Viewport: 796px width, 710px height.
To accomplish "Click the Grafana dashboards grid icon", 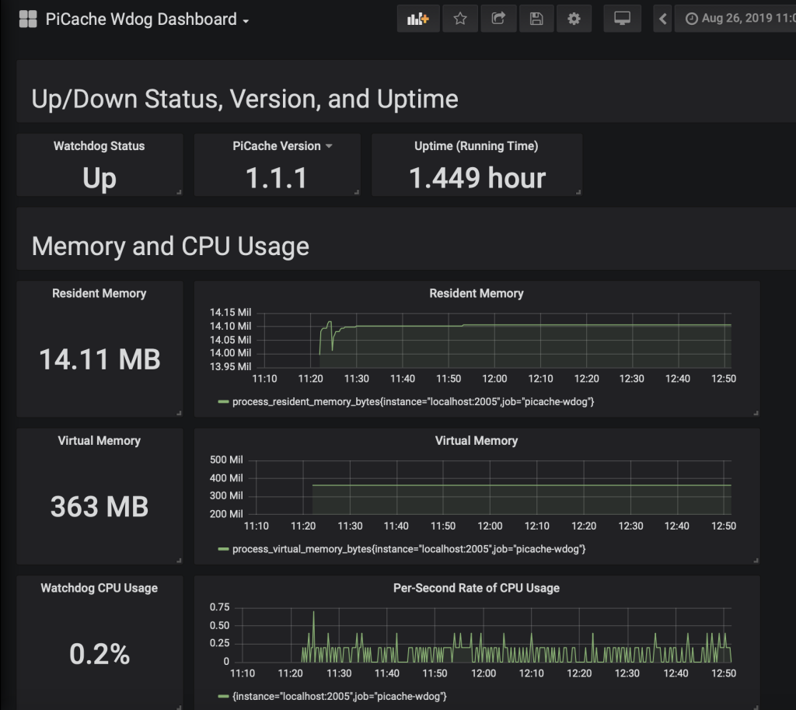I will click(x=28, y=19).
